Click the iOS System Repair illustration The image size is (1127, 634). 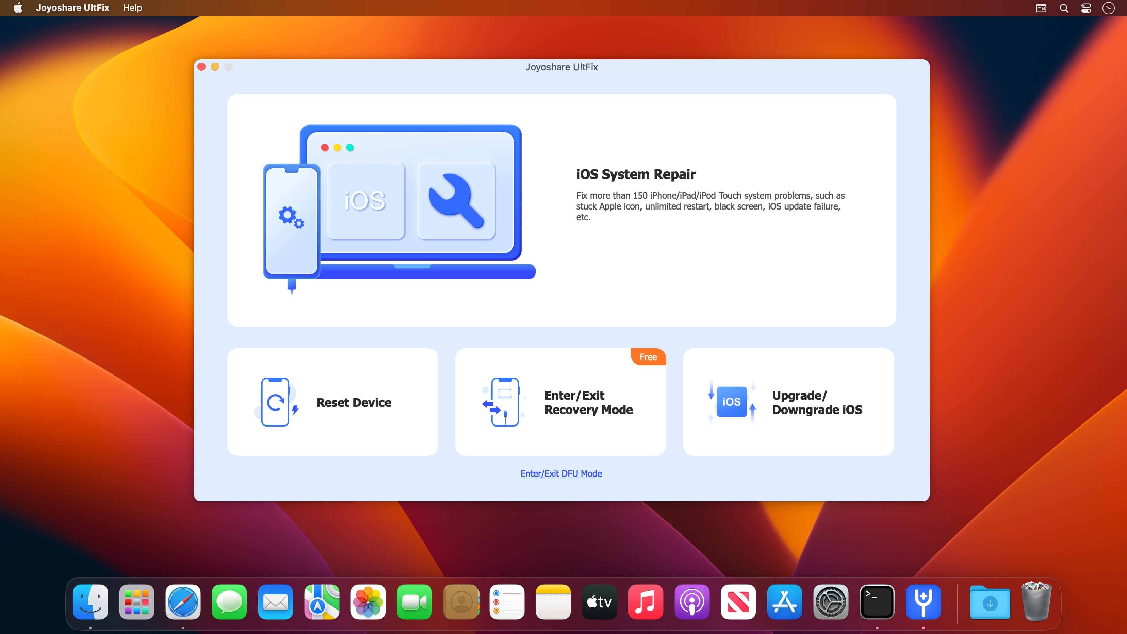(398, 205)
